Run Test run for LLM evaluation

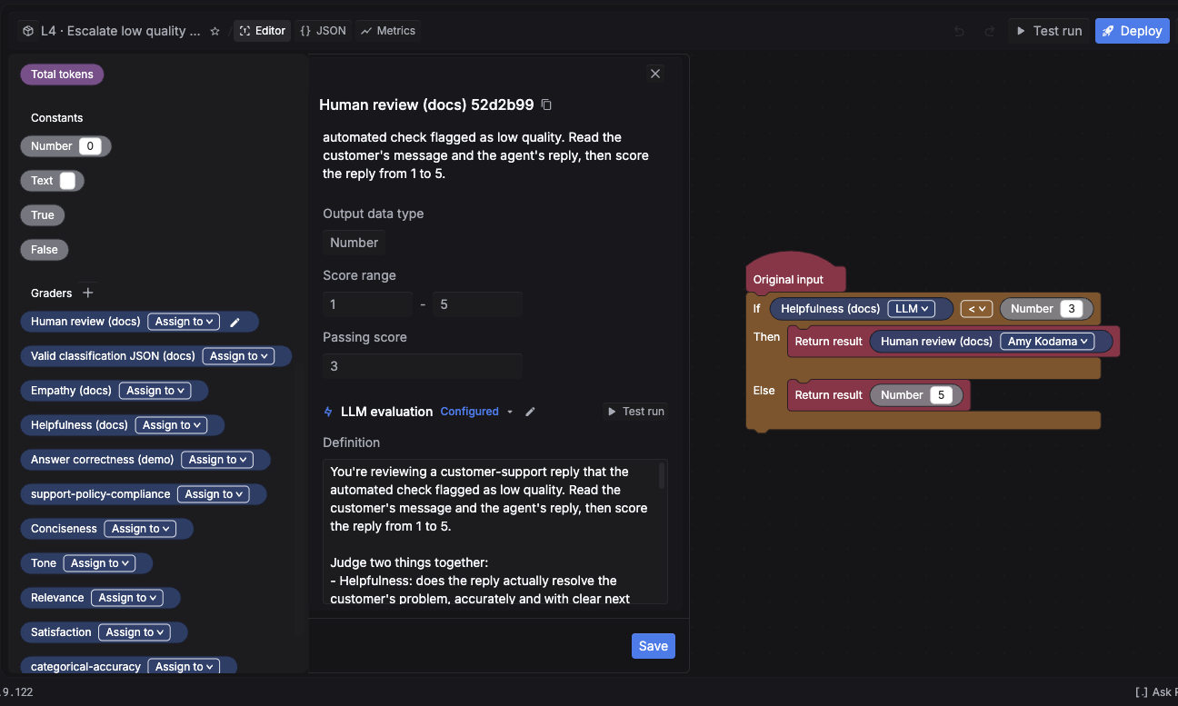634,412
